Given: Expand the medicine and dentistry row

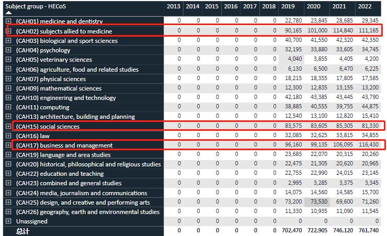Looking at the screenshot, I should click(x=8, y=21).
